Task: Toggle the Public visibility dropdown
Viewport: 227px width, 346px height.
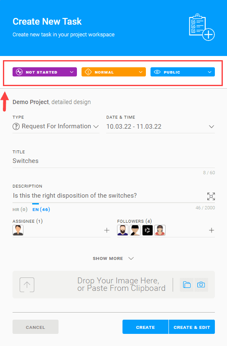Action: tap(183, 72)
